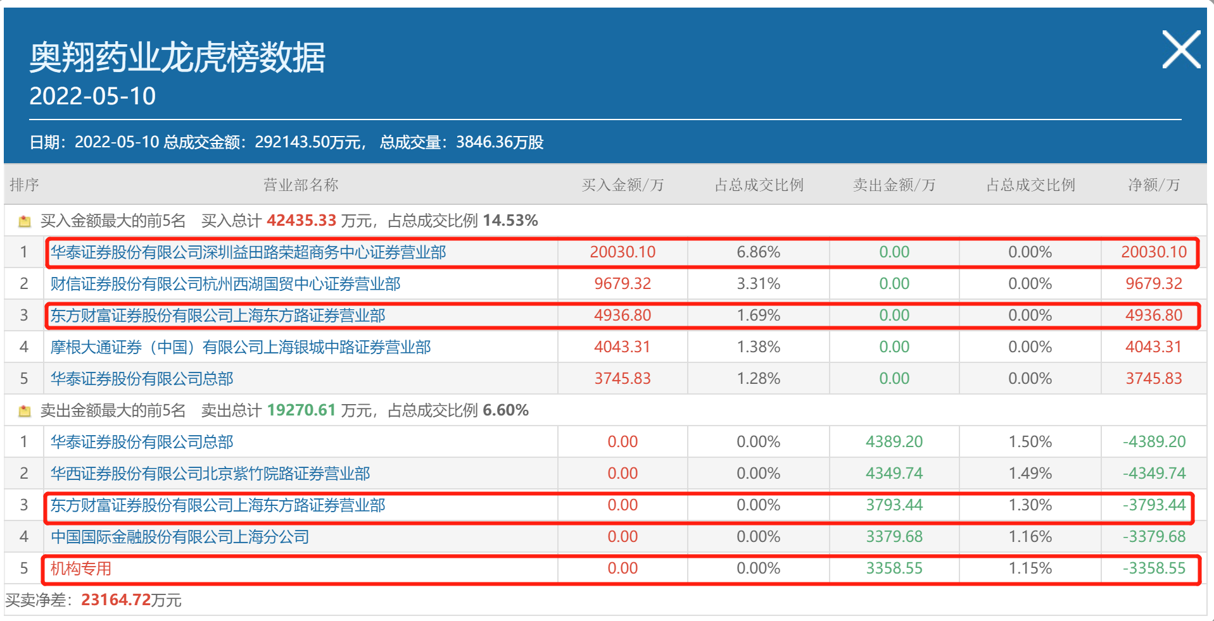The width and height of the screenshot is (1214, 621).
Task: Click the 总成交量 3846.36万股 text
Action: click(x=462, y=142)
